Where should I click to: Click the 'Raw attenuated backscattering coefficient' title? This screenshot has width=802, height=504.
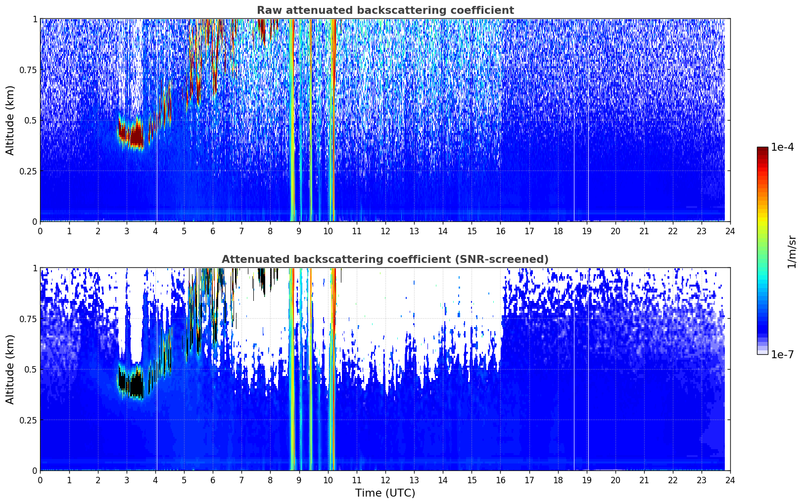385,10
